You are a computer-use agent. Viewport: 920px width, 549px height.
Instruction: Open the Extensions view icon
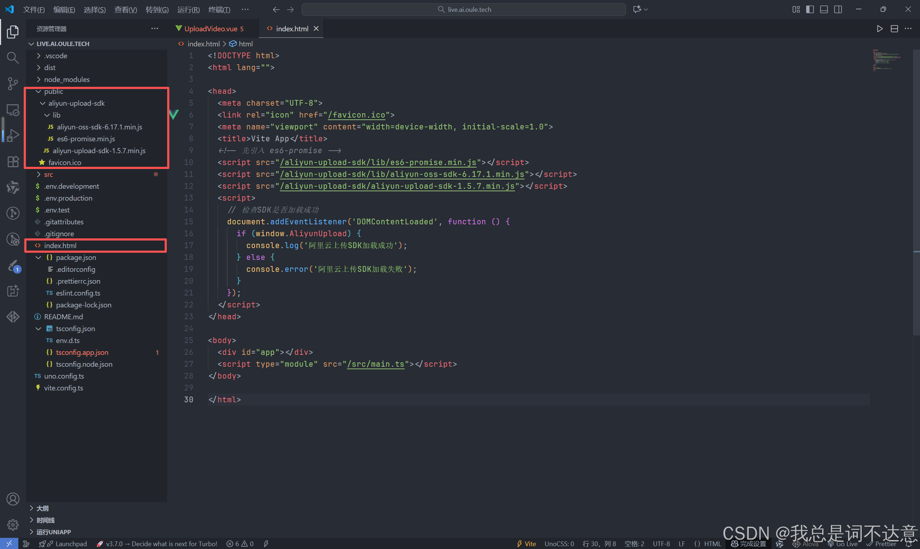pos(13,162)
